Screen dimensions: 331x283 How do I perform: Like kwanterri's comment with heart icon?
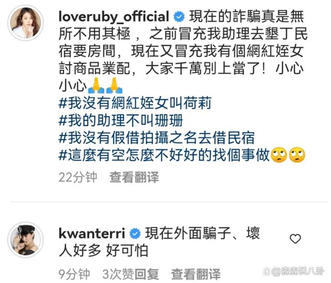pos(295,239)
